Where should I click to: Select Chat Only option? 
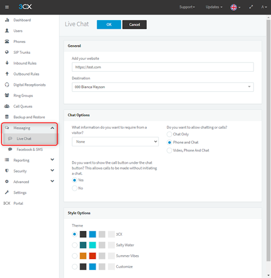[x=169, y=134]
